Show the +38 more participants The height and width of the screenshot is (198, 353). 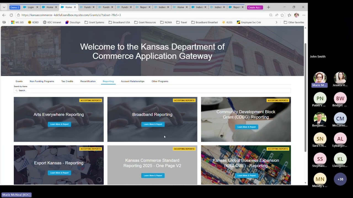[340, 179]
